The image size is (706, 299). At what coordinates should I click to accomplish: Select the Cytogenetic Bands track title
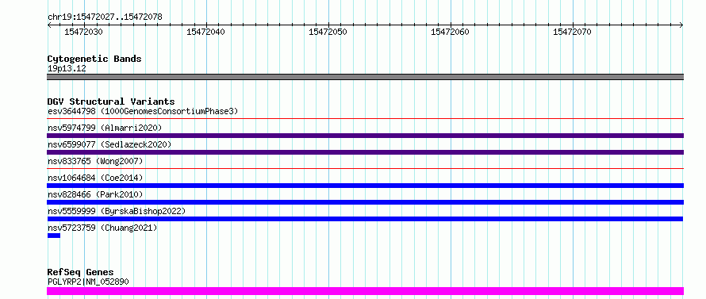[x=94, y=59]
